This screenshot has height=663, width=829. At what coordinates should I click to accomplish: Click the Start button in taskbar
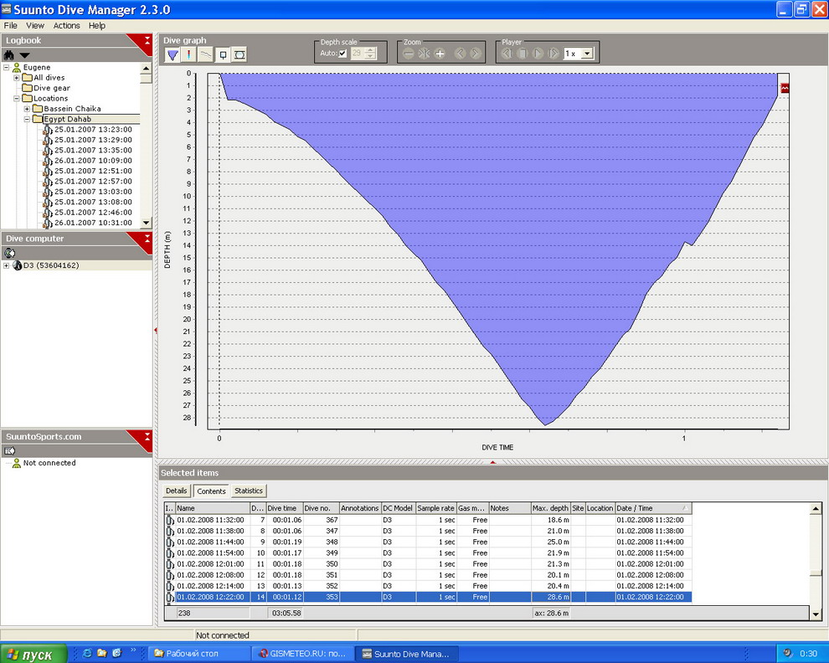point(33,654)
